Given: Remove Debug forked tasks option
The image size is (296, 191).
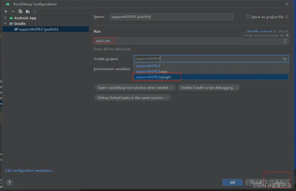Looking at the screenshot, I should click(x=166, y=97).
